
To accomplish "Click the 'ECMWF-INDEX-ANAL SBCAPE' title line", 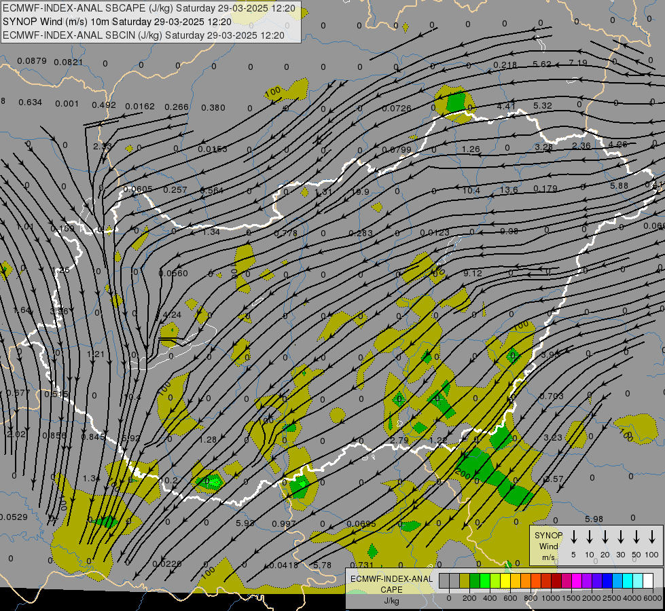I will (x=149, y=8).
